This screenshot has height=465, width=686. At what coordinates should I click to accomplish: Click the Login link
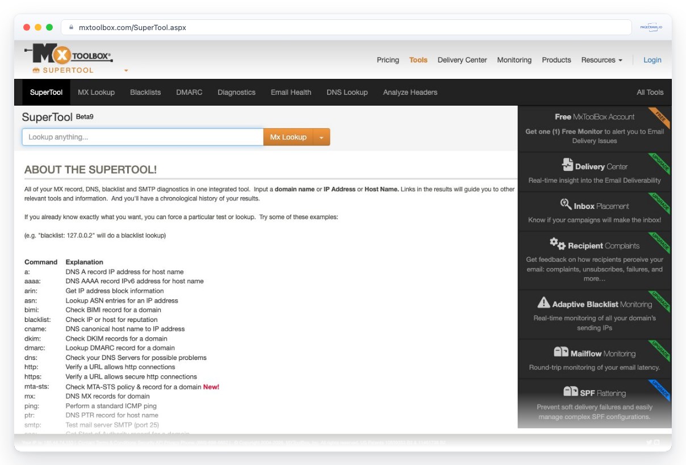pos(652,60)
